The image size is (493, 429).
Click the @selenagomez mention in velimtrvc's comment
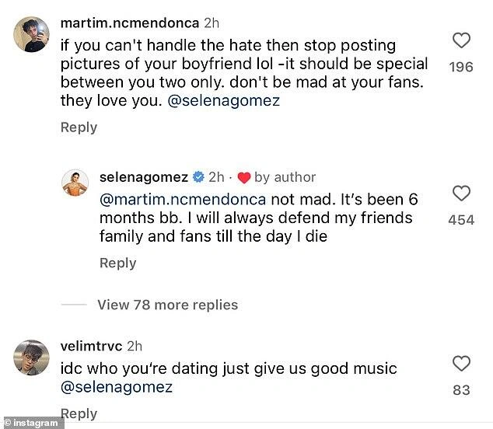pyautogui.click(x=116, y=387)
